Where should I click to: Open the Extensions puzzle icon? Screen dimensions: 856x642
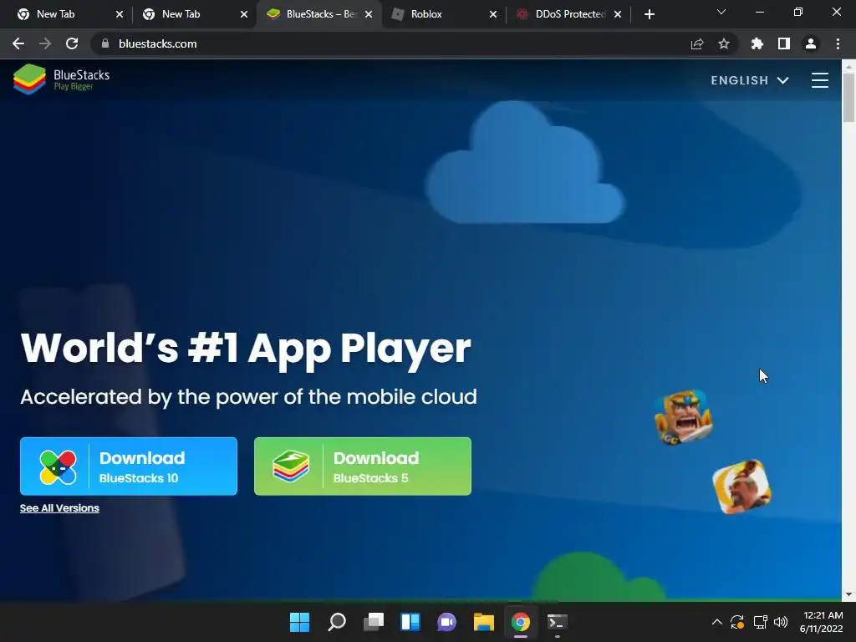point(757,43)
